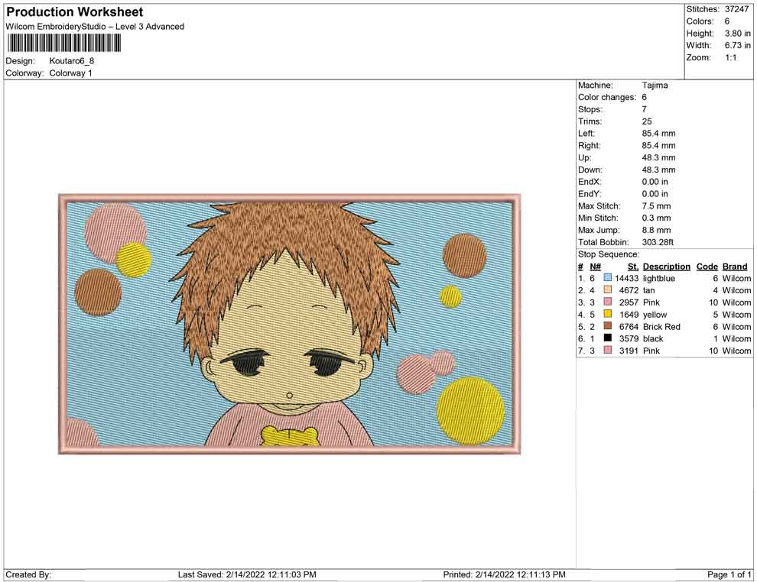Screen dimensions: 757x582
Task: Click the 'Description' column header
Action: click(x=666, y=267)
